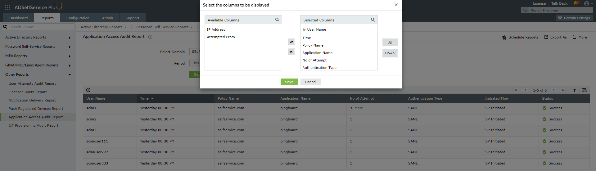This screenshot has height=171, width=596.
Task: Click the Selected Columns search icon
Action: pyautogui.click(x=373, y=20)
